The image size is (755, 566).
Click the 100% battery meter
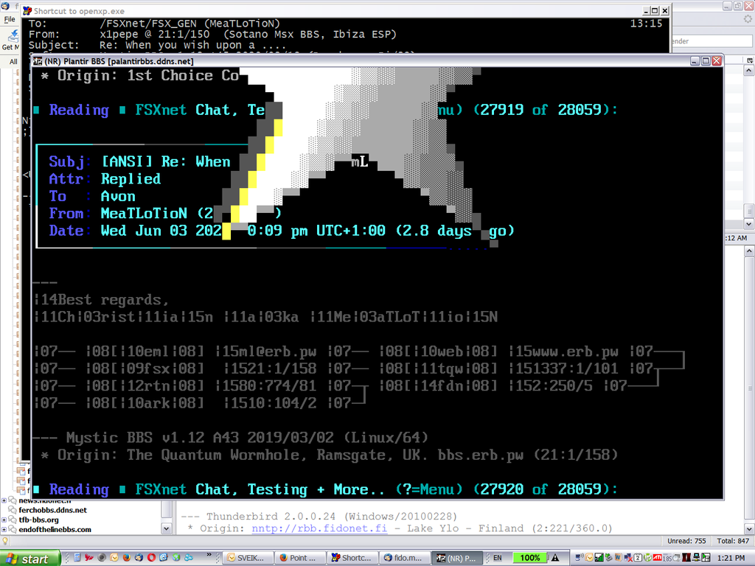coord(529,558)
